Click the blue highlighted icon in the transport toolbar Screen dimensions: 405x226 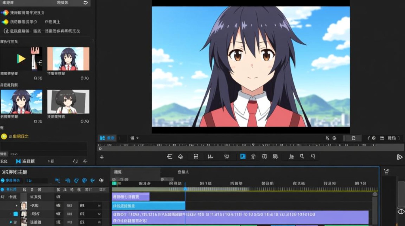pos(243,156)
